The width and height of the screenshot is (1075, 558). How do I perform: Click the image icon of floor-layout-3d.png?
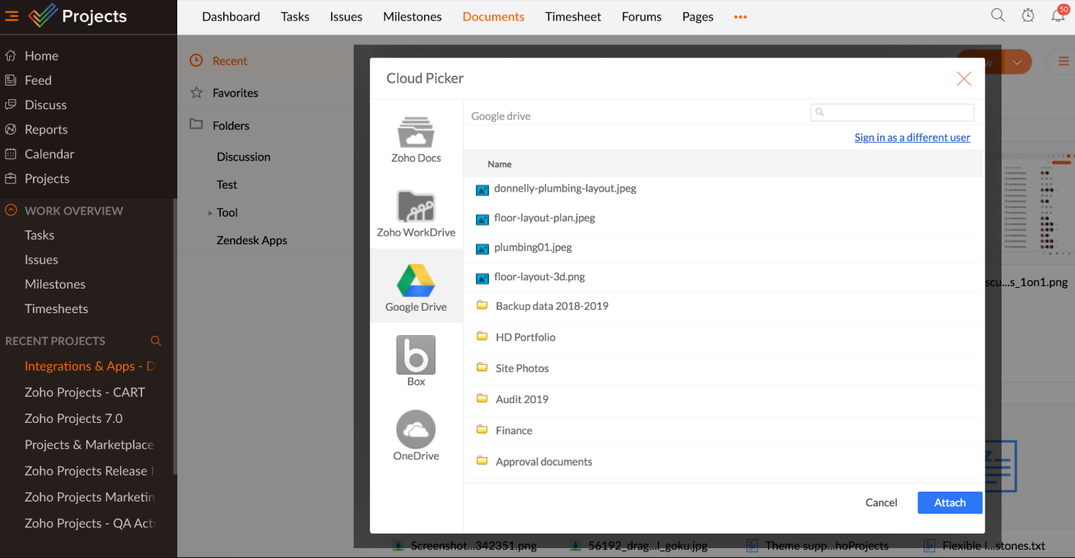point(482,278)
